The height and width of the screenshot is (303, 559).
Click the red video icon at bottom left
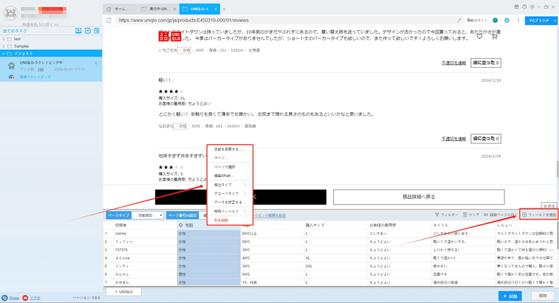click(25, 297)
